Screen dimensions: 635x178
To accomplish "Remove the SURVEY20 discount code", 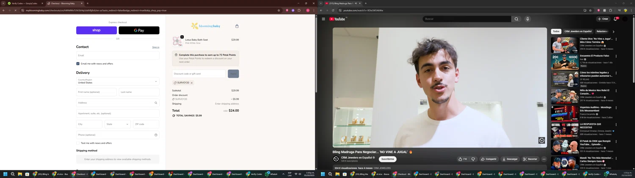I will coord(191,83).
